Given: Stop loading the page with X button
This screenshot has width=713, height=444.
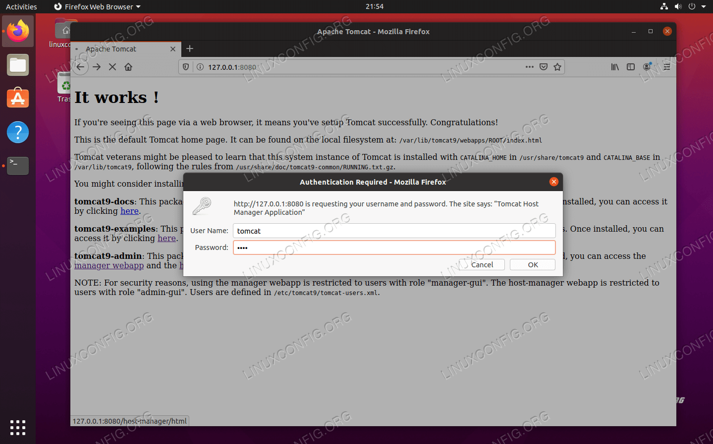Looking at the screenshot, I should 112,67.
